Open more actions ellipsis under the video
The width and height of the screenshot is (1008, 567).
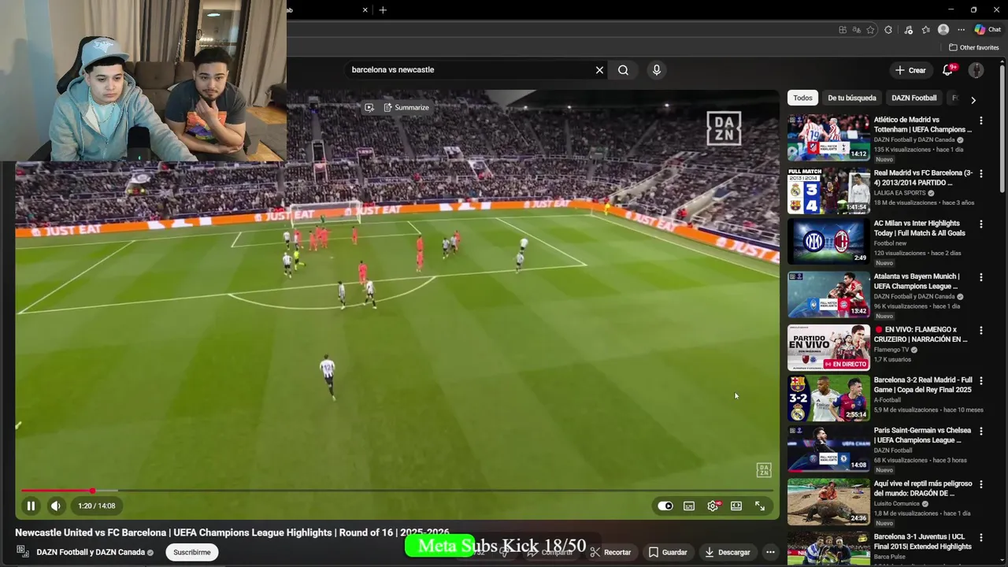pyautogui.click(x=770, y=552)
